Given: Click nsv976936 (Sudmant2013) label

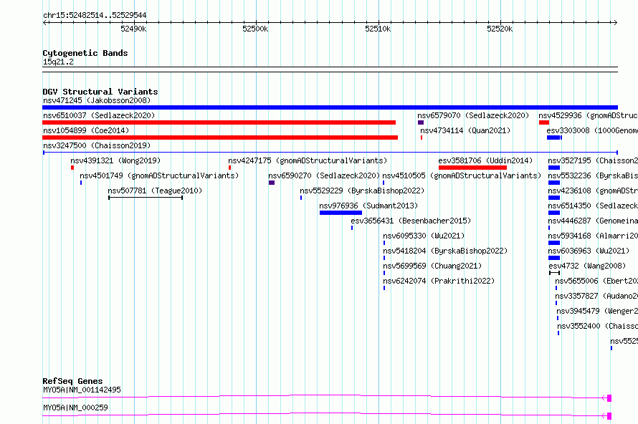Looking at the screenshot, I should point(368,206).
